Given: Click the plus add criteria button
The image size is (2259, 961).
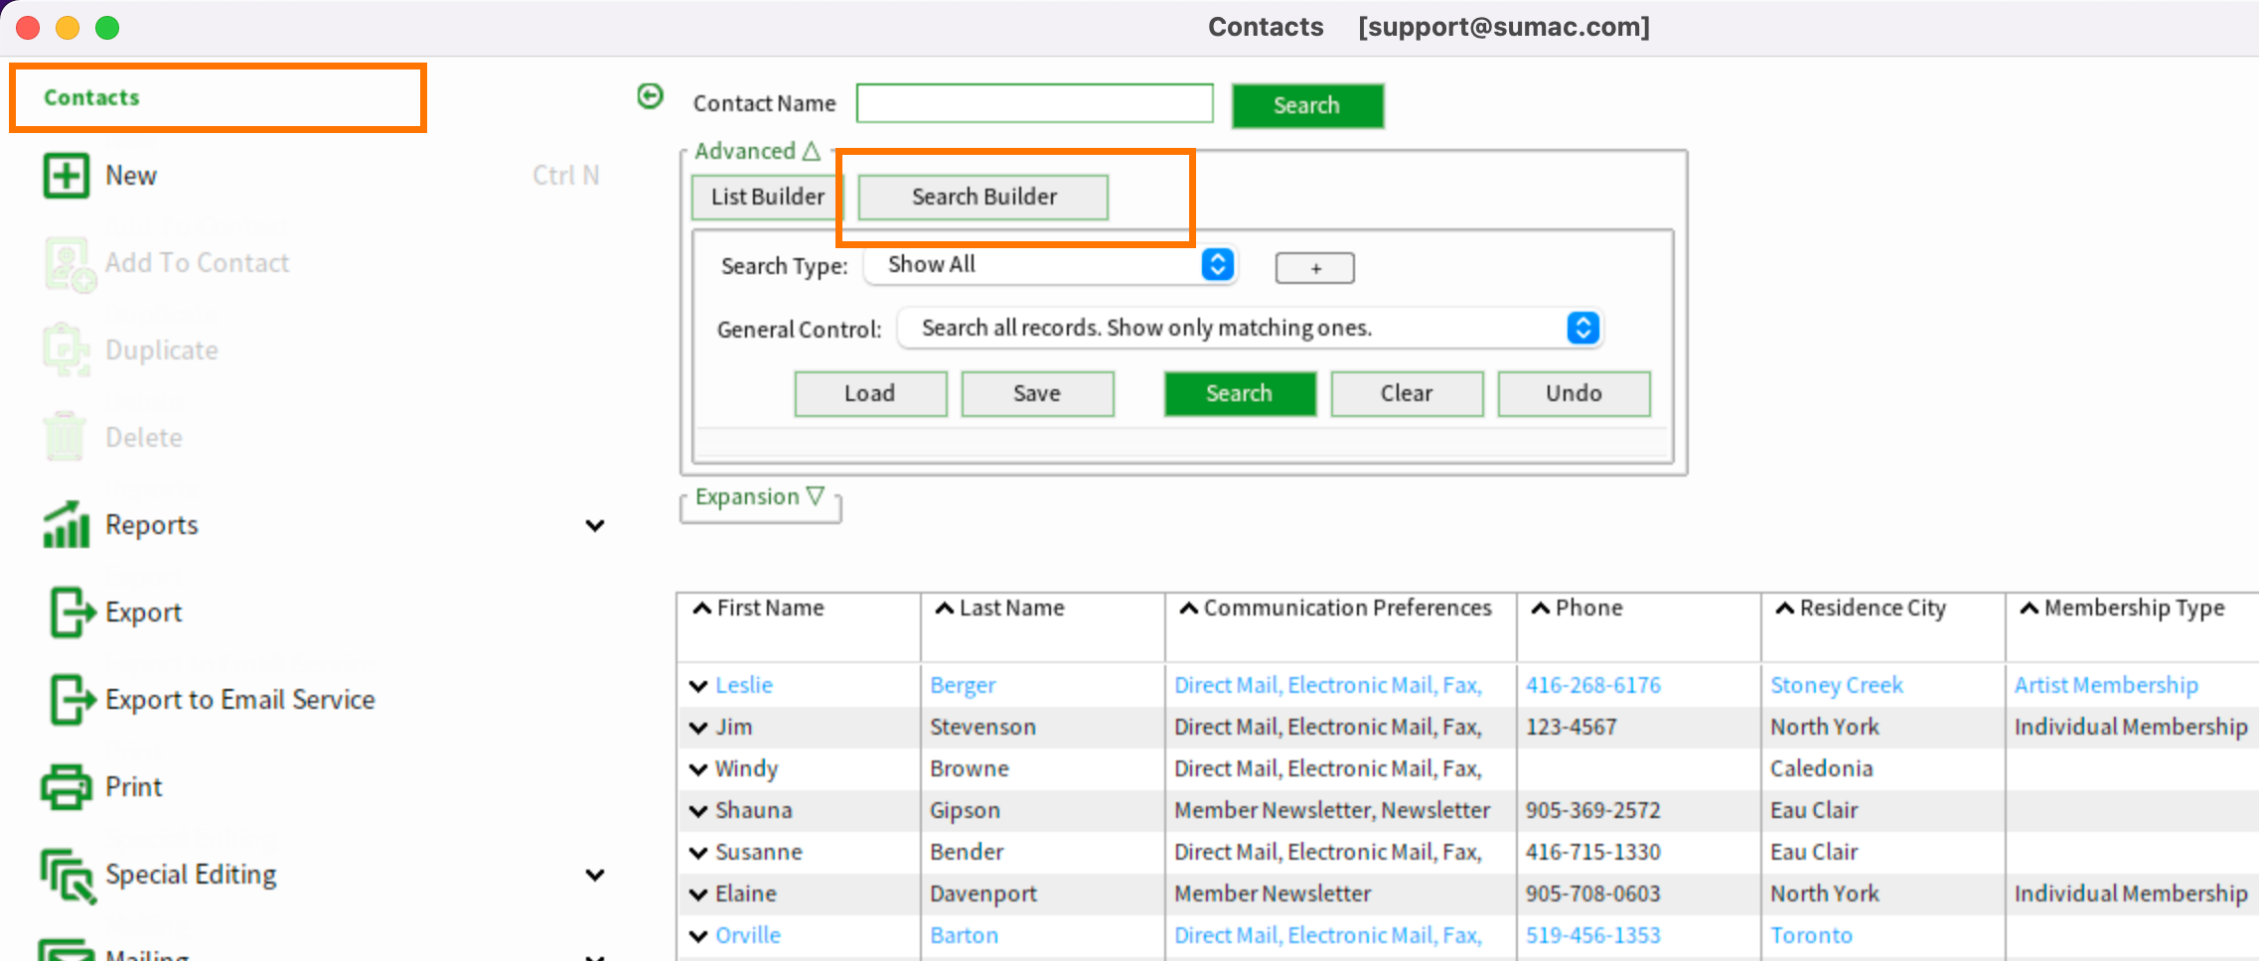Looking at the screenshot, I should [1315, 268].
